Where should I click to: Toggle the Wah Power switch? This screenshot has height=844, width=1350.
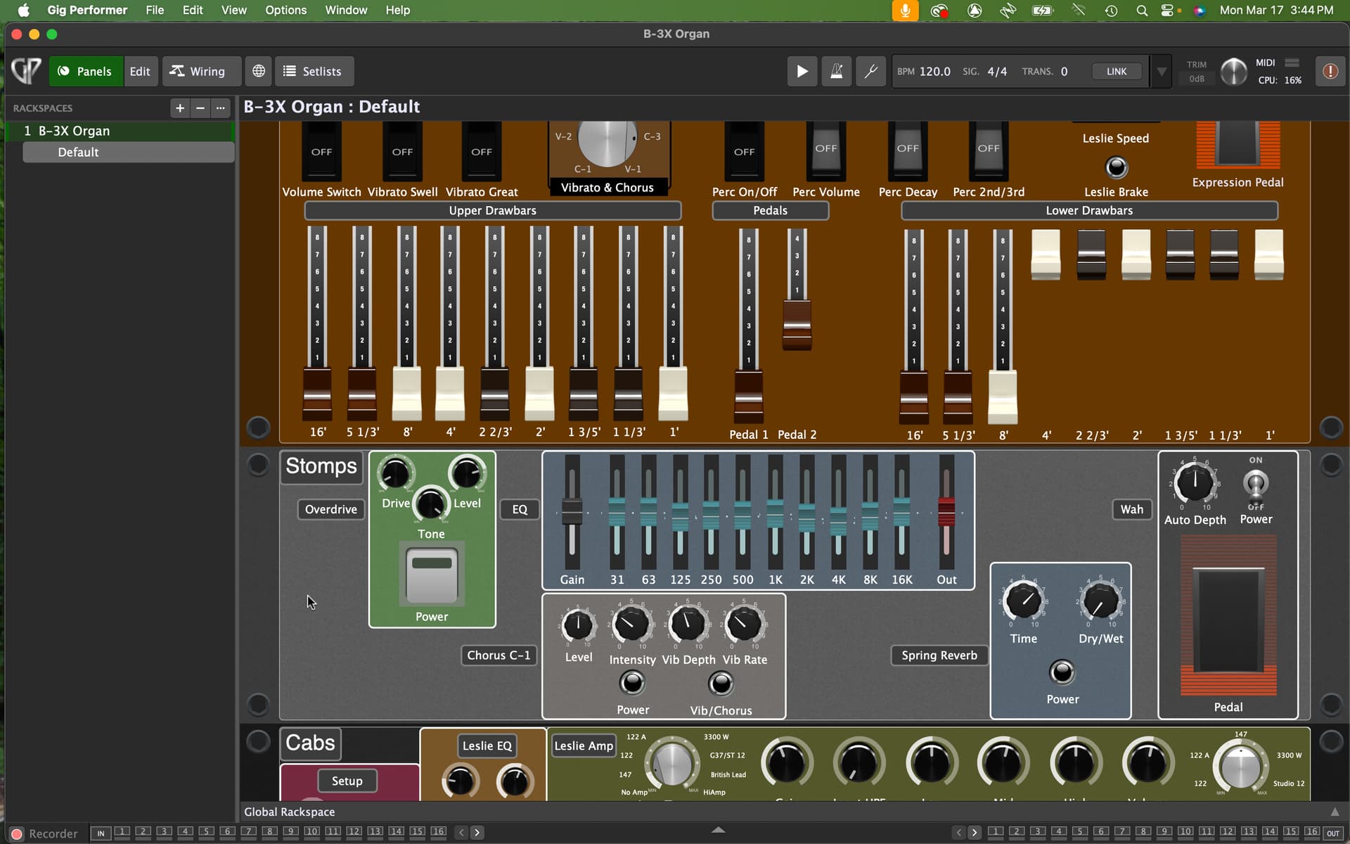coord(1256,484)
